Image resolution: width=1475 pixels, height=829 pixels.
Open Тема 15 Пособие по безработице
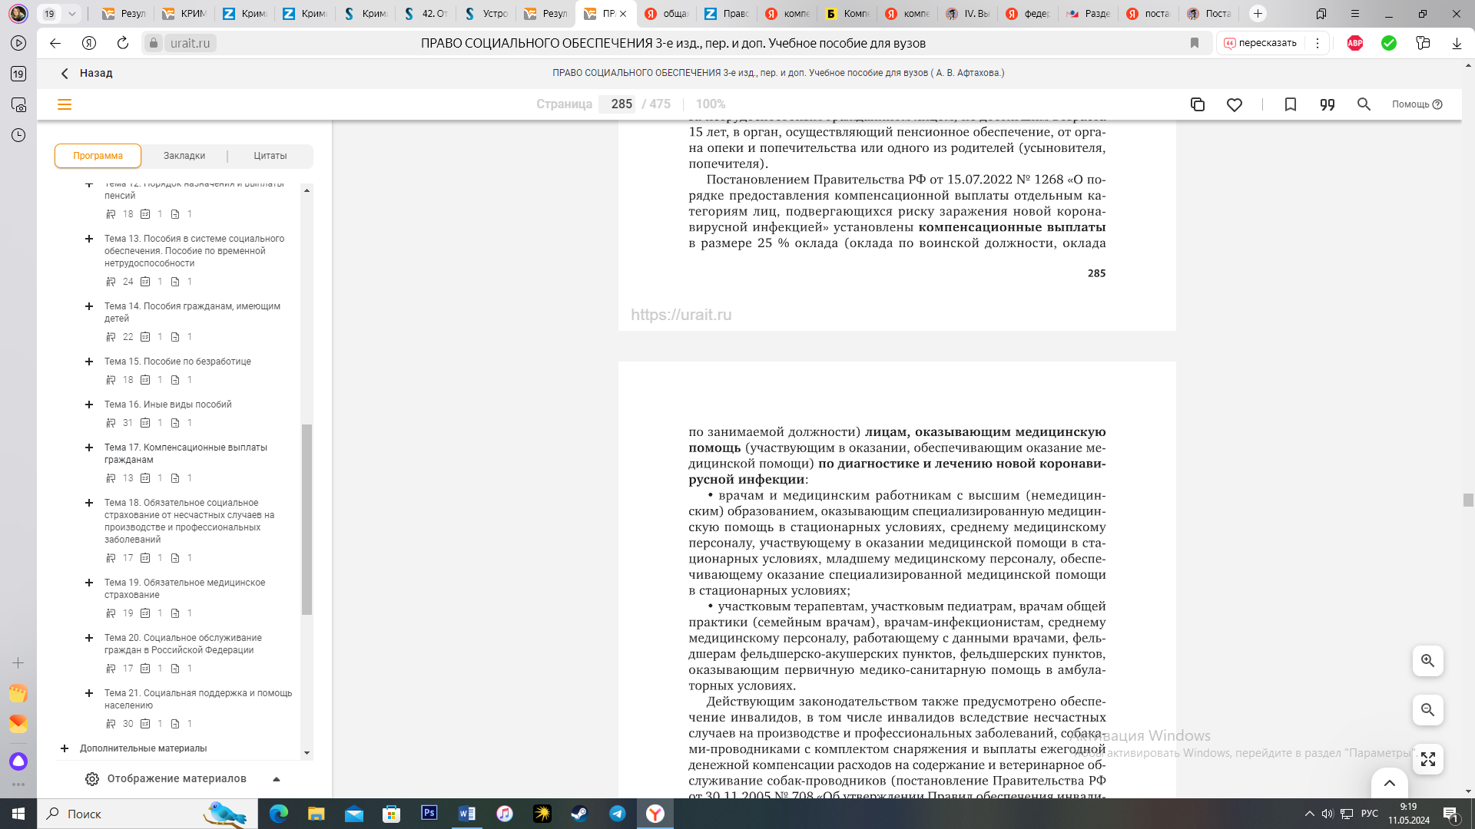point(177,362)
